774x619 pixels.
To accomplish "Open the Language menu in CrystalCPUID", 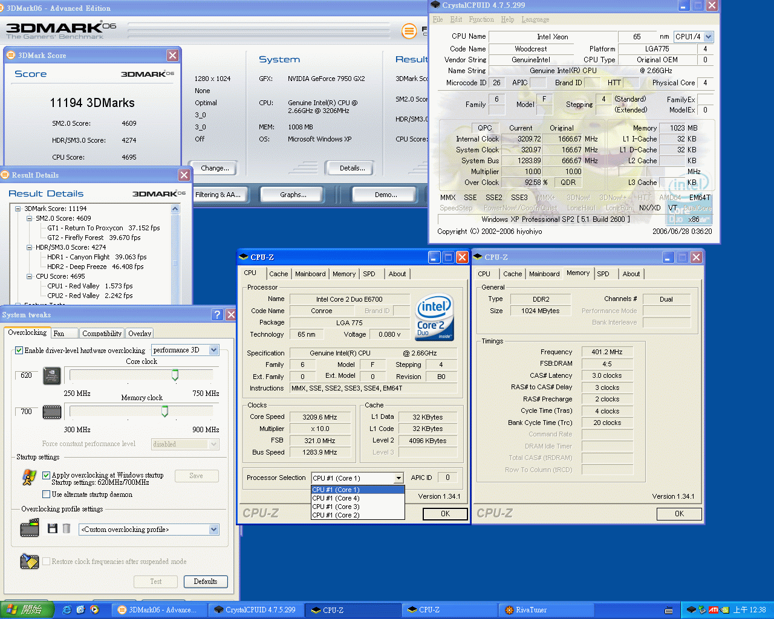I will pyautogui.click(x=535, y=19).
